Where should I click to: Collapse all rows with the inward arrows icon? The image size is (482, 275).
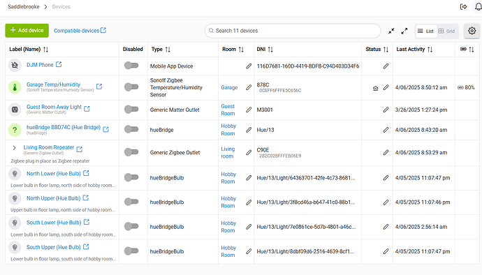391,31
